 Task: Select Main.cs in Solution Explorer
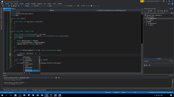(x=151, y=20)
